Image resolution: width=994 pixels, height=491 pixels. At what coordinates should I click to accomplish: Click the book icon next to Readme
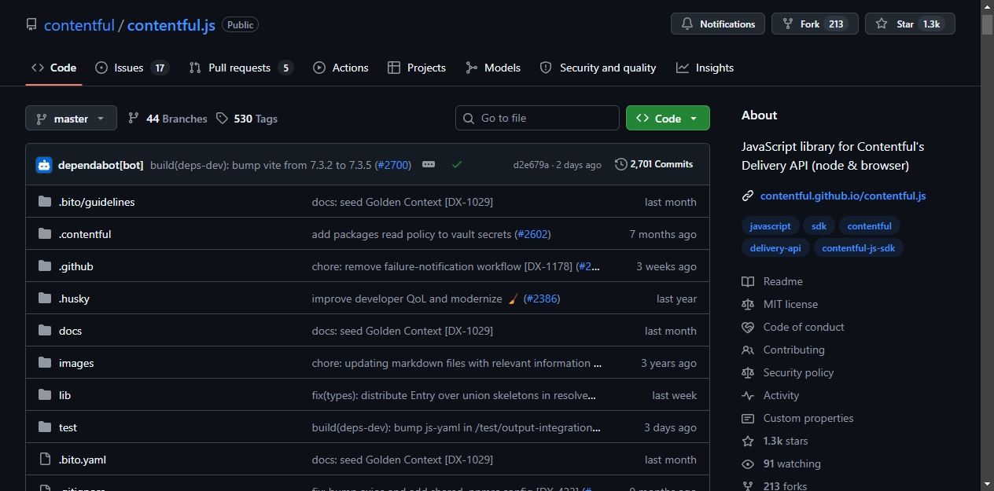(x=748, y=281)
